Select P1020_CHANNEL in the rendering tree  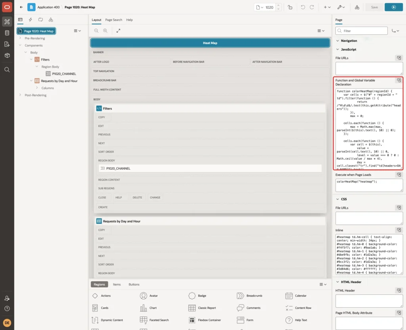point(64,73)
